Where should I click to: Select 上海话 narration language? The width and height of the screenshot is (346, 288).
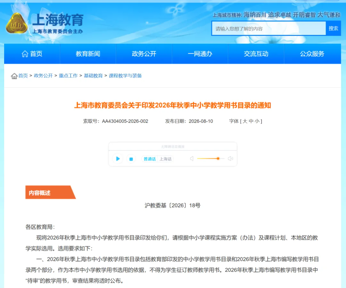[x=166, y=159]
